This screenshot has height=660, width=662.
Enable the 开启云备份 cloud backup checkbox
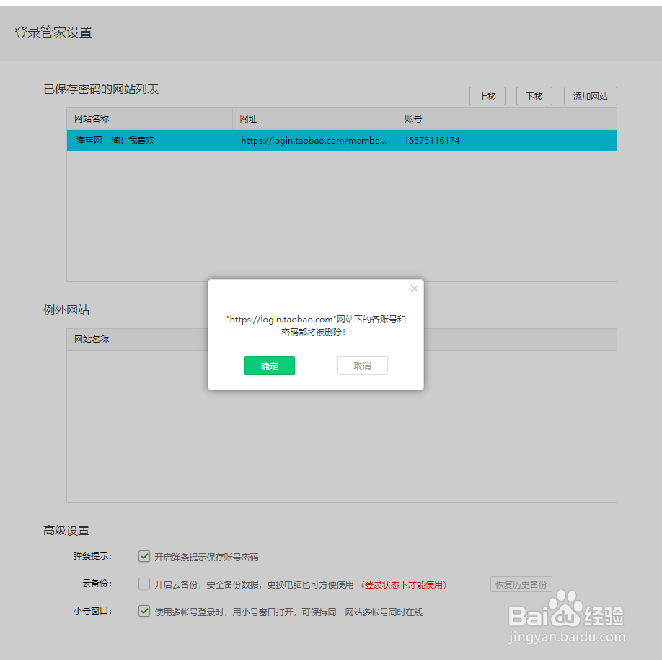coord(144,584)
